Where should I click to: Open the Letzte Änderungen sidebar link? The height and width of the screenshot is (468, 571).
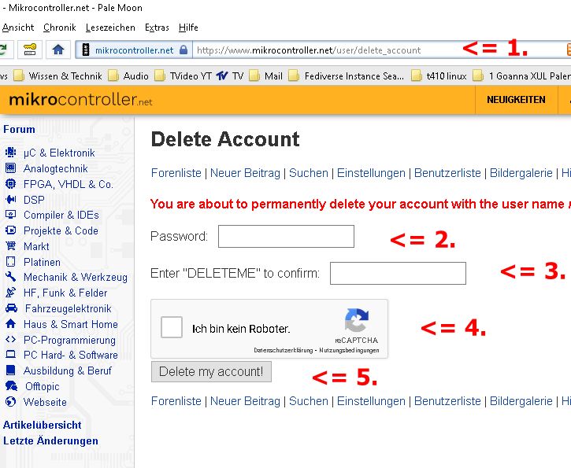[x=50, y=440]
